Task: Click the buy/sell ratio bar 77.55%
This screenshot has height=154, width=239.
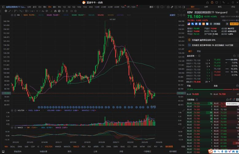Action: (x=213, y=89)
